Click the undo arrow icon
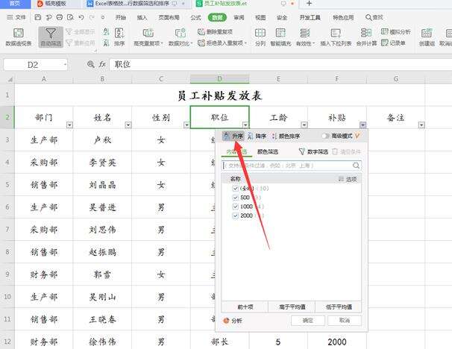The image size is (452, 349). pyautogui.click(x=81, y=17)
